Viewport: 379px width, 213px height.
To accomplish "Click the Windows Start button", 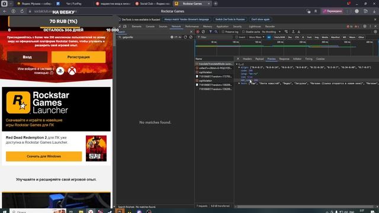I will (4, 212).
